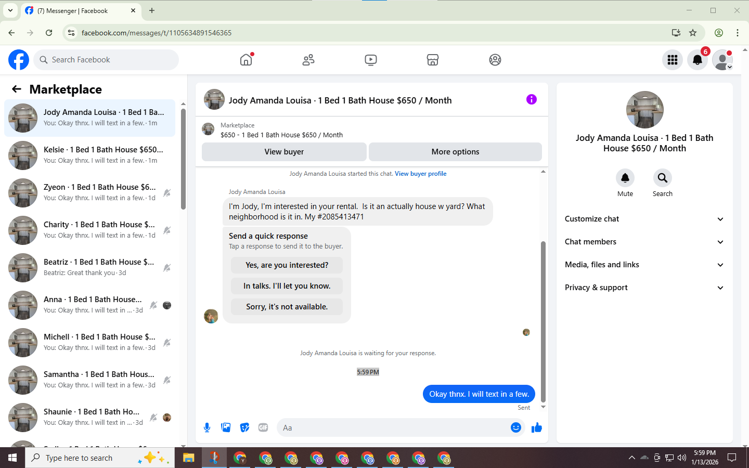This screenshot has width=749, height=468.
Task: Open the Groups icon in top navigation
Action: click(x=495, y=60)
